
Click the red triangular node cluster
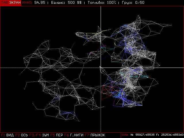point(106,92)
